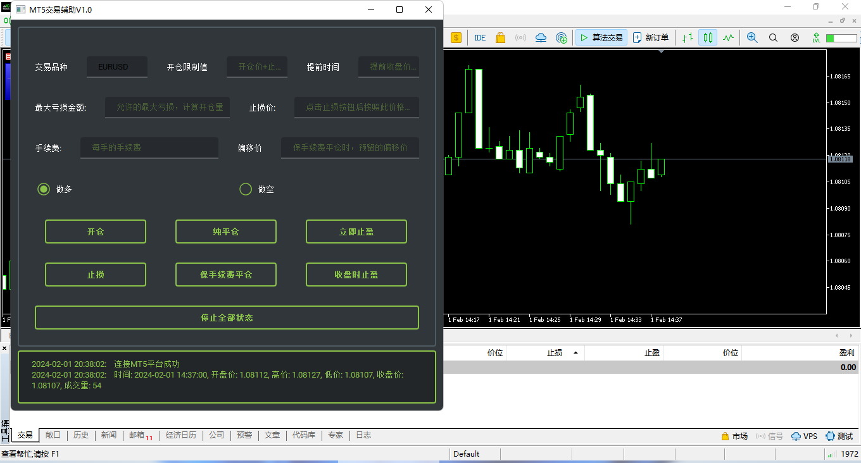Viewport: 861px width, 463px height.
Task: Click the 止盈 column header
Action: [652, 353]
